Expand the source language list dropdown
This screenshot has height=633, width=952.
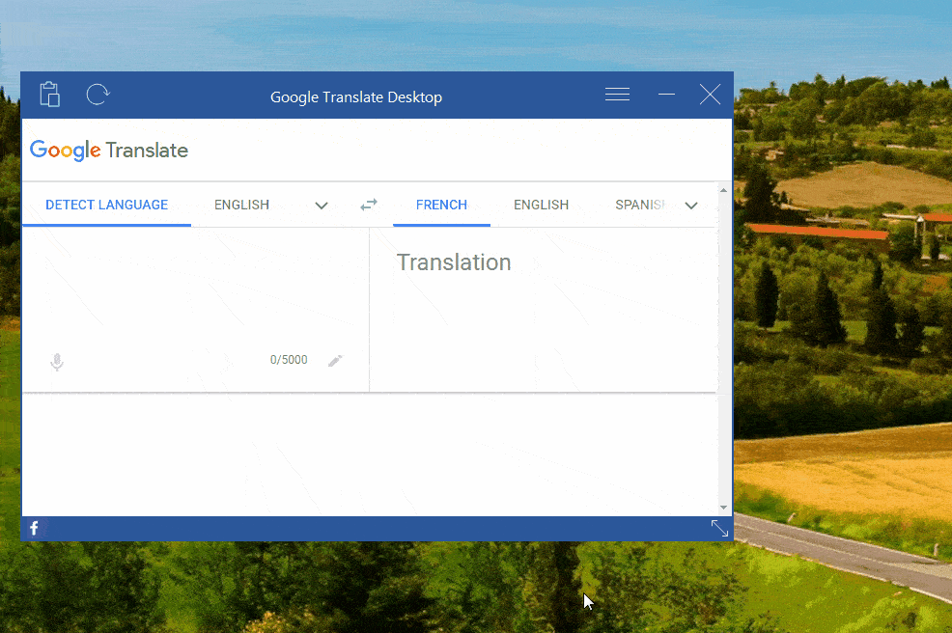tap(322, 206)
